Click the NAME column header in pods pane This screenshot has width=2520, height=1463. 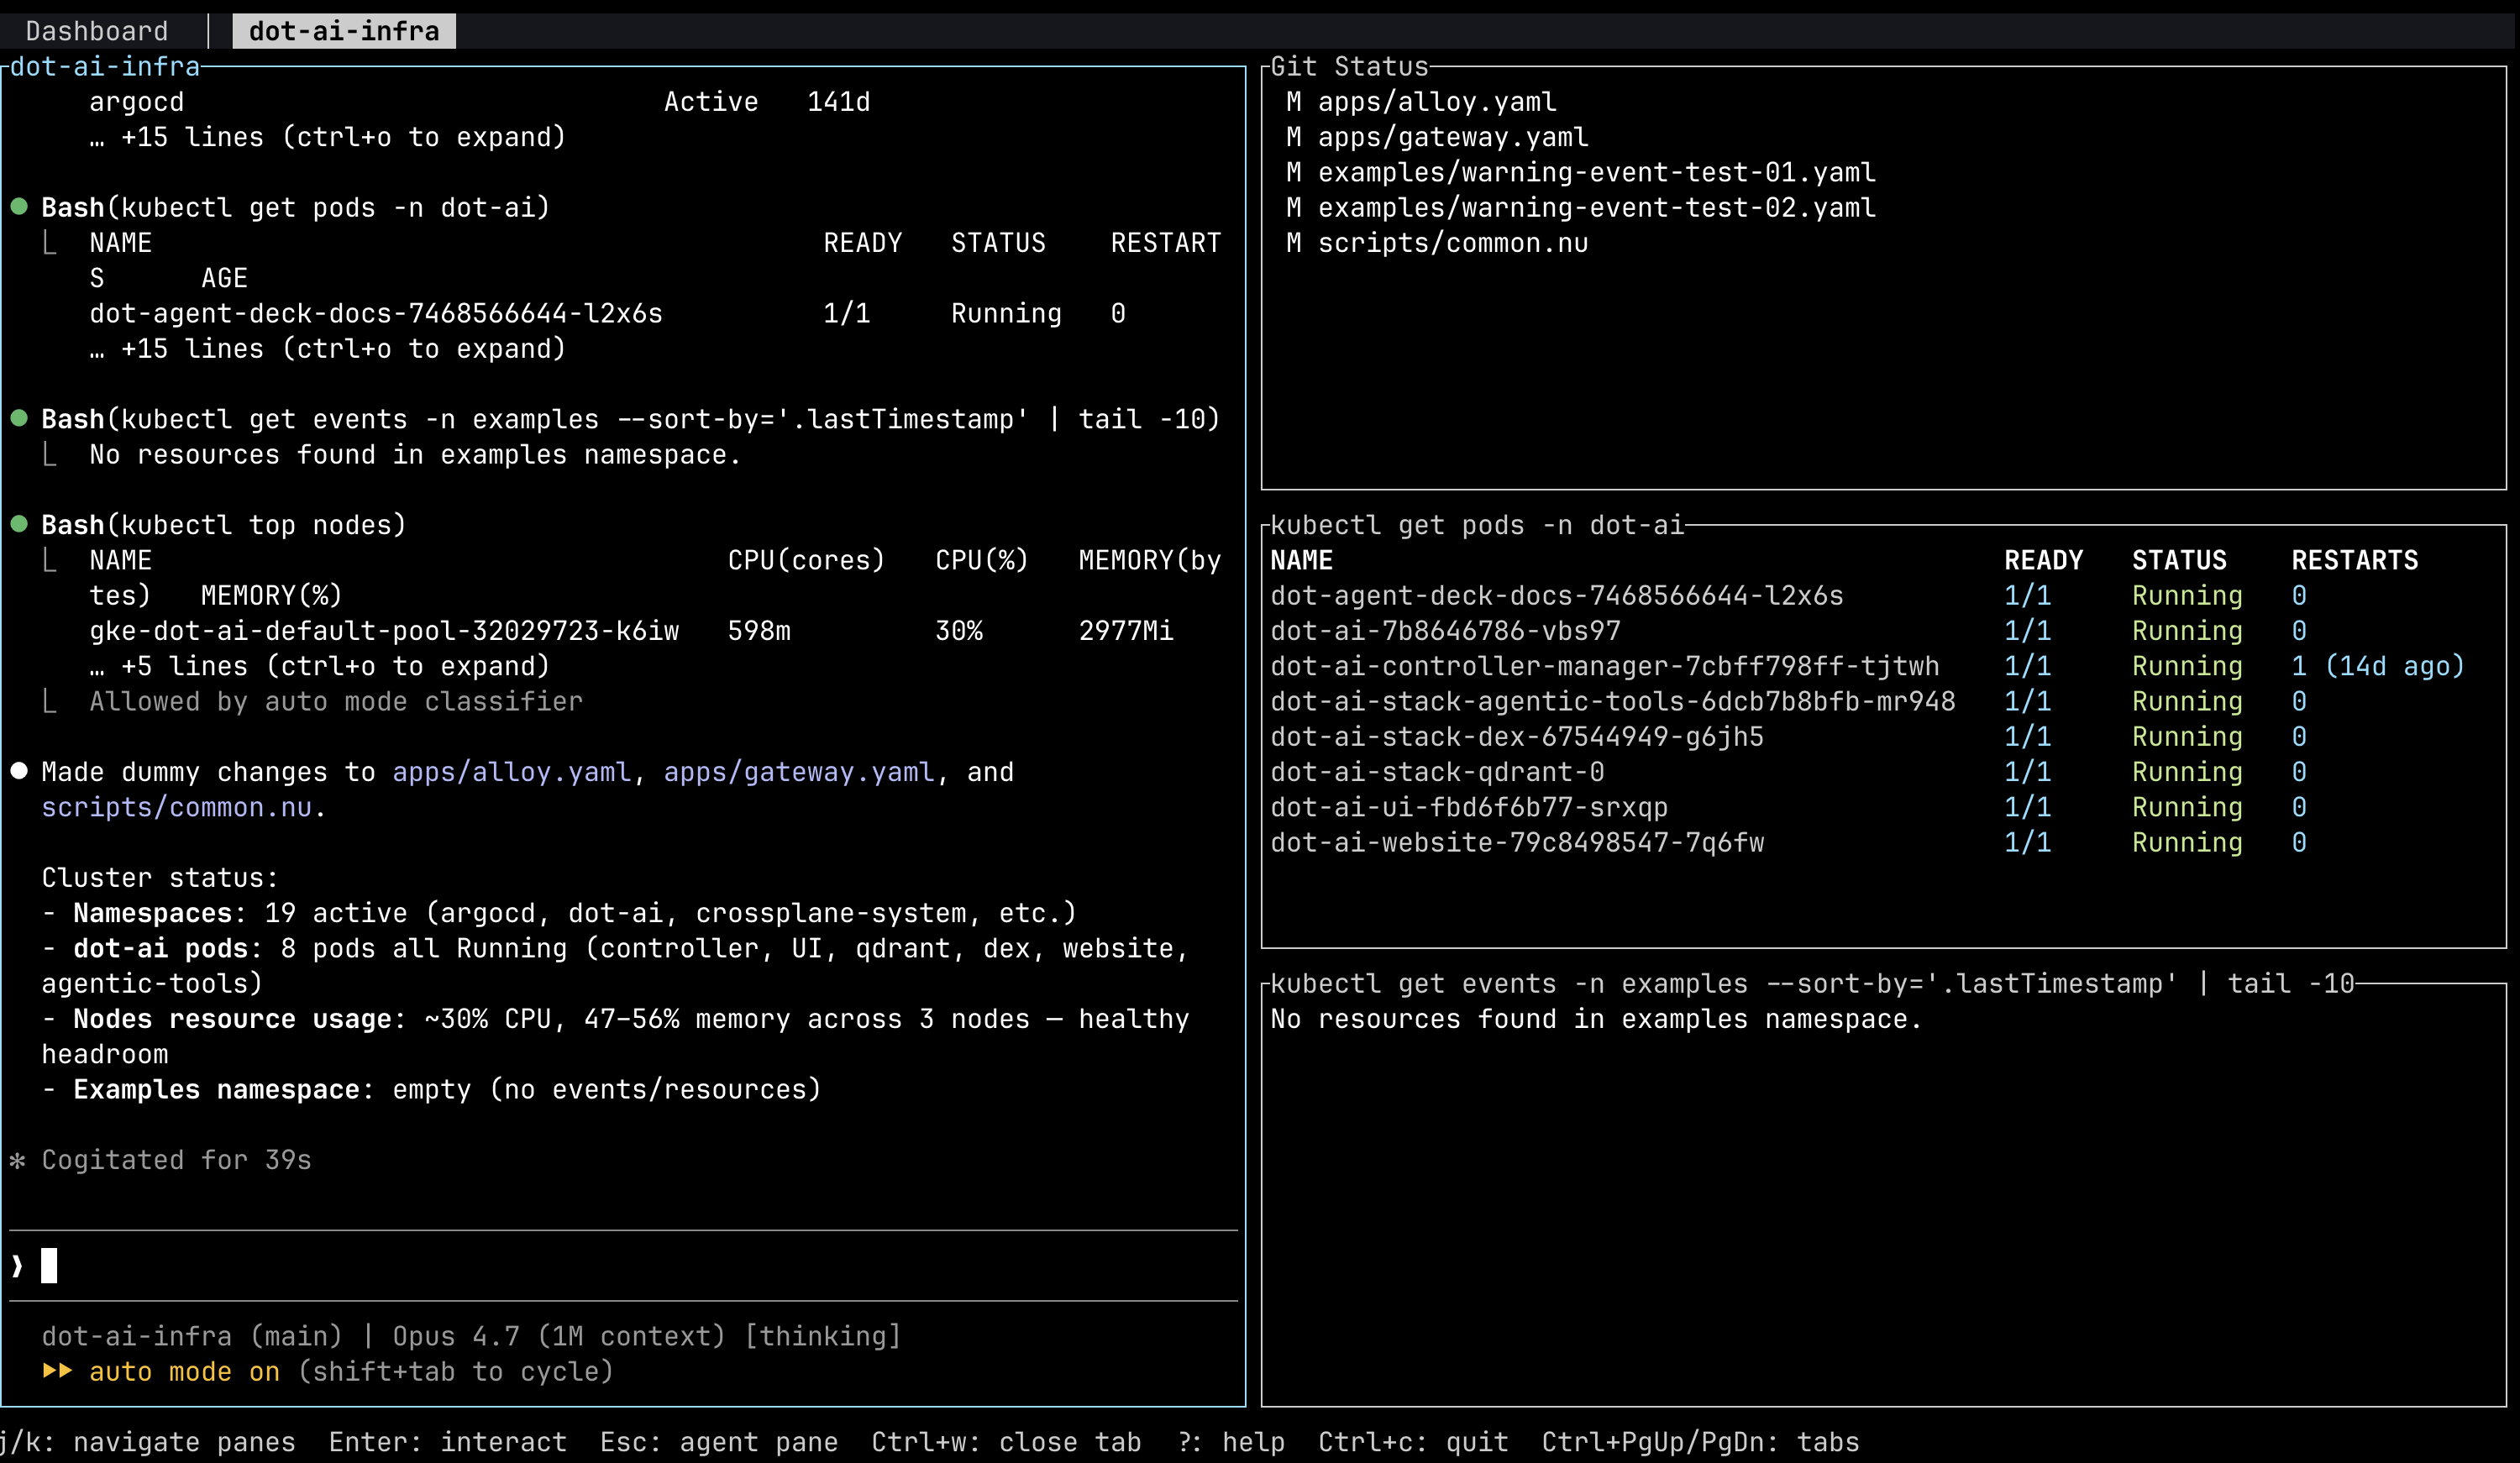click(x=1301, y=560)
